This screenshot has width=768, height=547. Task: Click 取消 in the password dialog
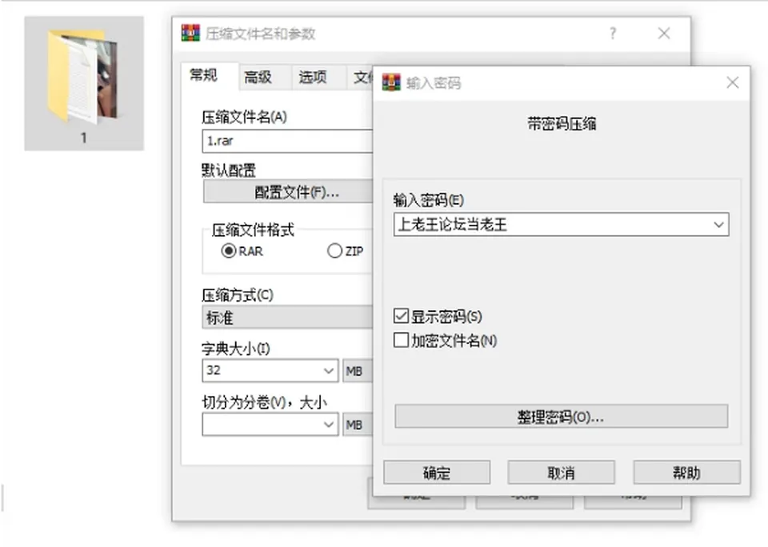(x=562, y=473)
